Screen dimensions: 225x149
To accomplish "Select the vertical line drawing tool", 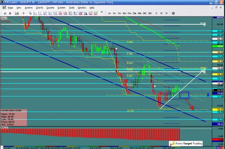I will (40, 13).
